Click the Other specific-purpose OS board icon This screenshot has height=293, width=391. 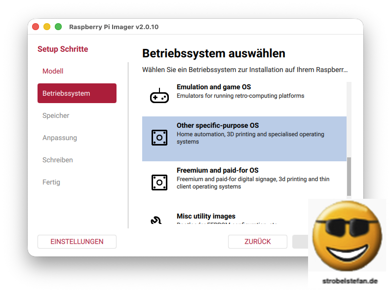point(159,138)
